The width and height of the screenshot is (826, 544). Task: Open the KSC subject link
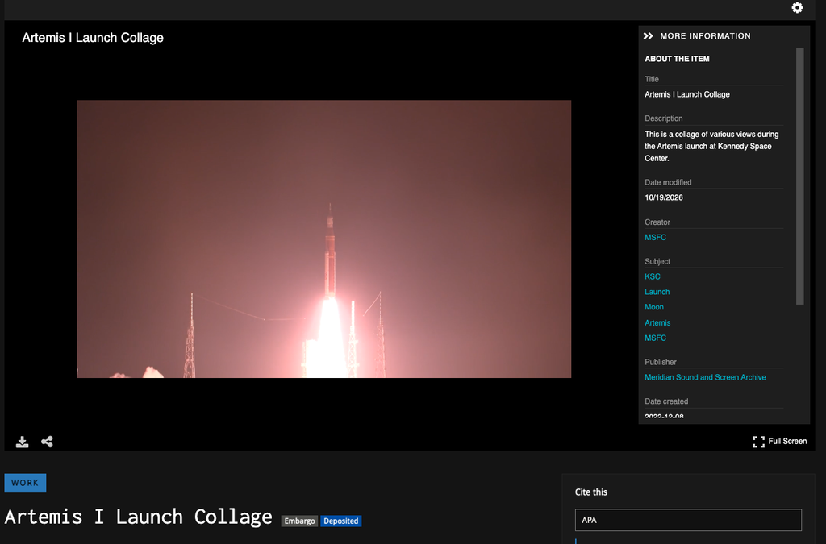tap(652, 276)
